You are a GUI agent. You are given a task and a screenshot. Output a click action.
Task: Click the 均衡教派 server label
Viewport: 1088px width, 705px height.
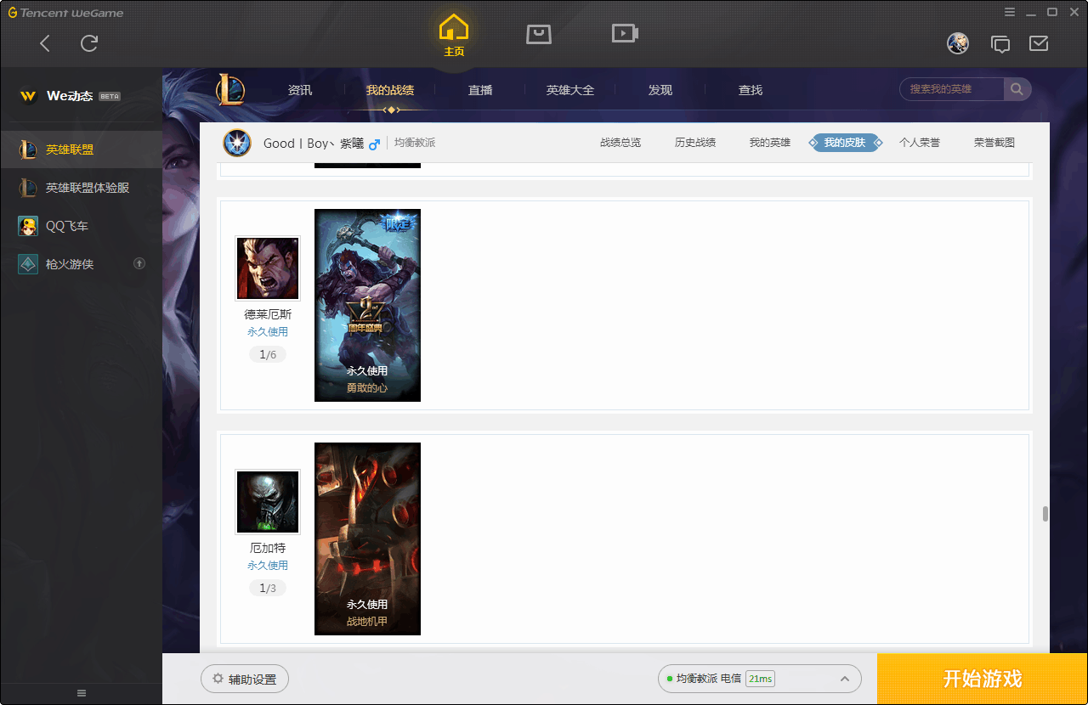point(415,143)
